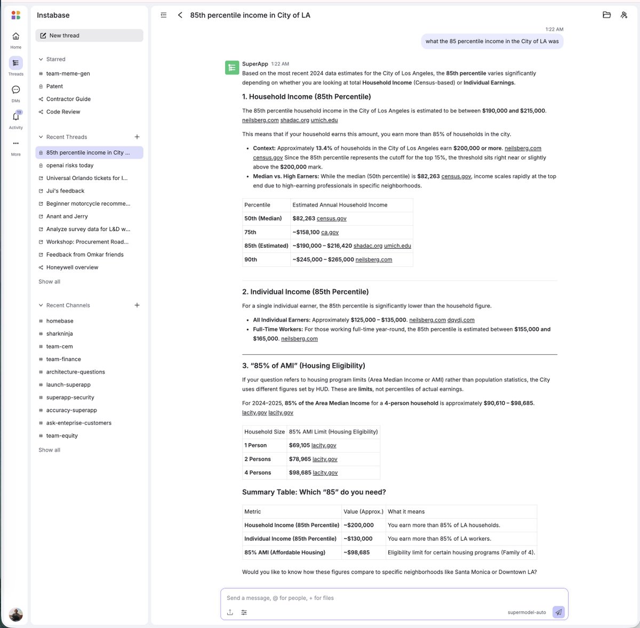640x628 pixels.
Task: Open Threads in the left rail
Action: (16, 67)
